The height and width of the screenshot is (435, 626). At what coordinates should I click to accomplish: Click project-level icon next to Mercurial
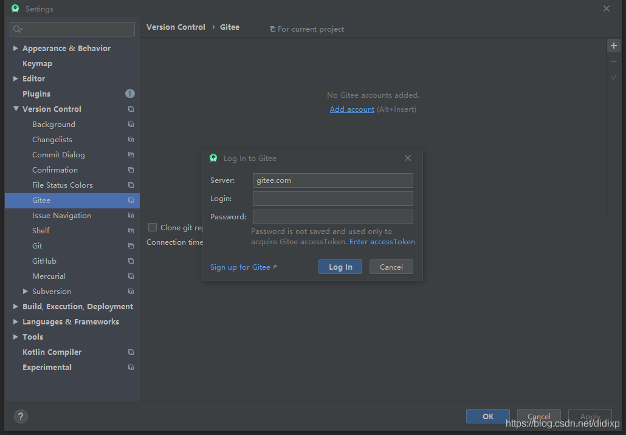(131, 276)
